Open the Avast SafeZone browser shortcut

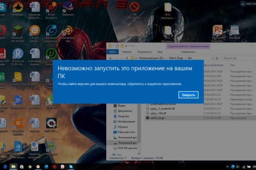(35, 31)
